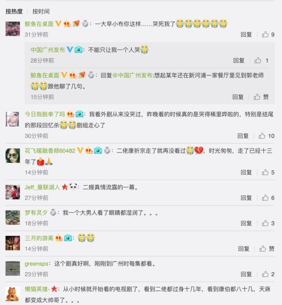The height and width of the screenshot is (305, 282).
Task: Sort comments by 按时间
Action: click(41, 11)
